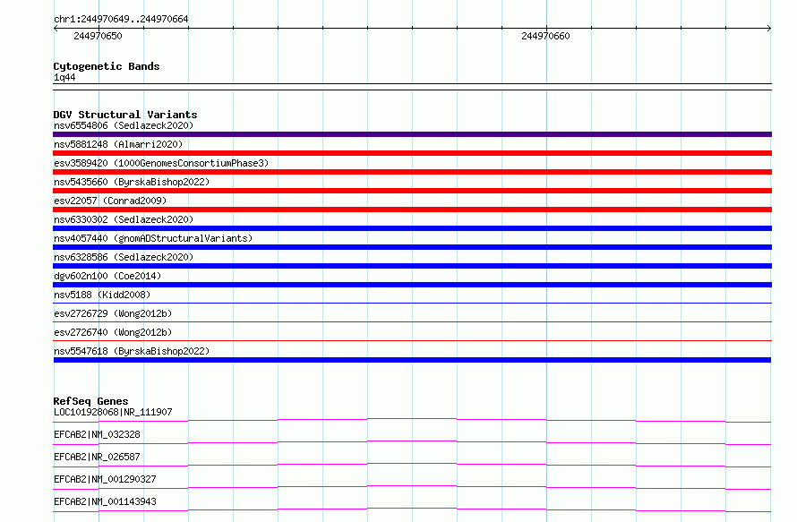Click the right arrow on the coordinate ruler
This screenshot has height=522, width=797.
click(x=769, y=29)
